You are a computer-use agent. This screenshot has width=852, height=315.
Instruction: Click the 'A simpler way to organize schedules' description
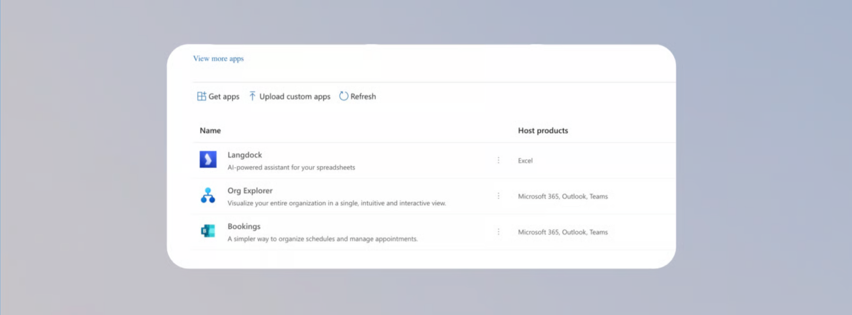point(322,239)
